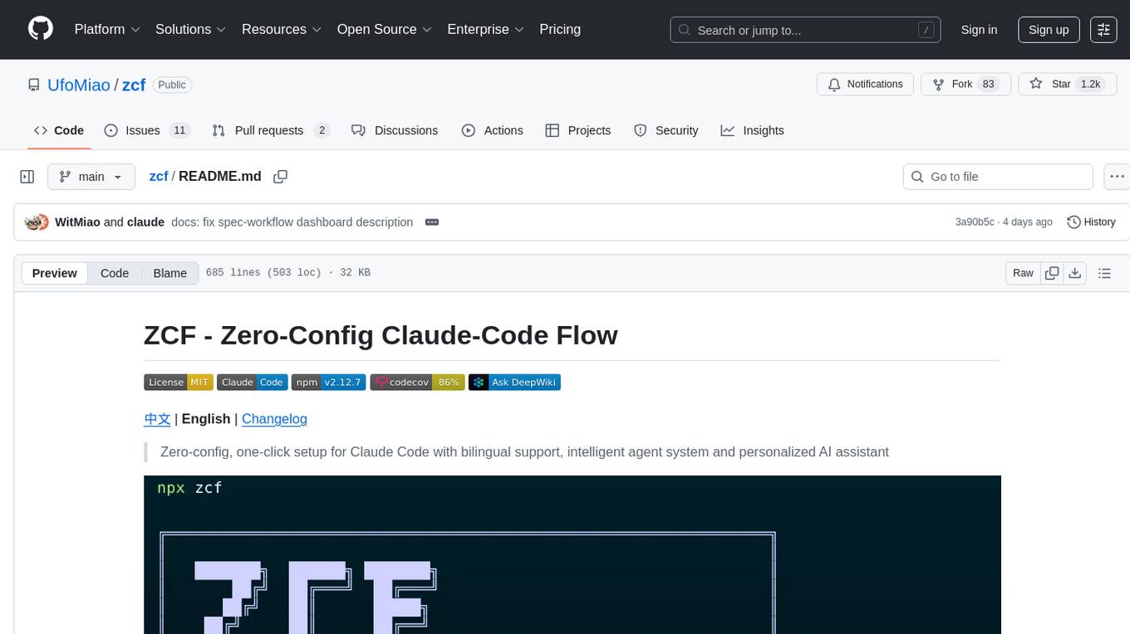Expand the Resources menu
Viewport: 1130px width, 634px height.
tap(282, 29)
